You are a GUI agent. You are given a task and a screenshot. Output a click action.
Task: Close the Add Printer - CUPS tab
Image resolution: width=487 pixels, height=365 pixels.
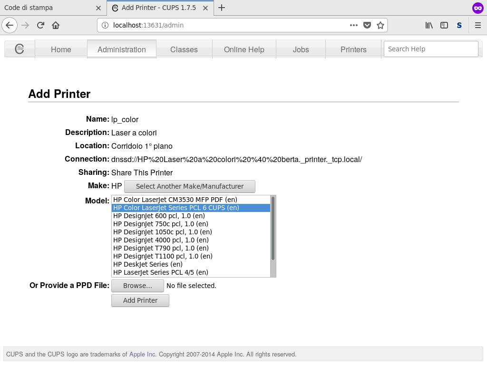(x=205, y=8)
